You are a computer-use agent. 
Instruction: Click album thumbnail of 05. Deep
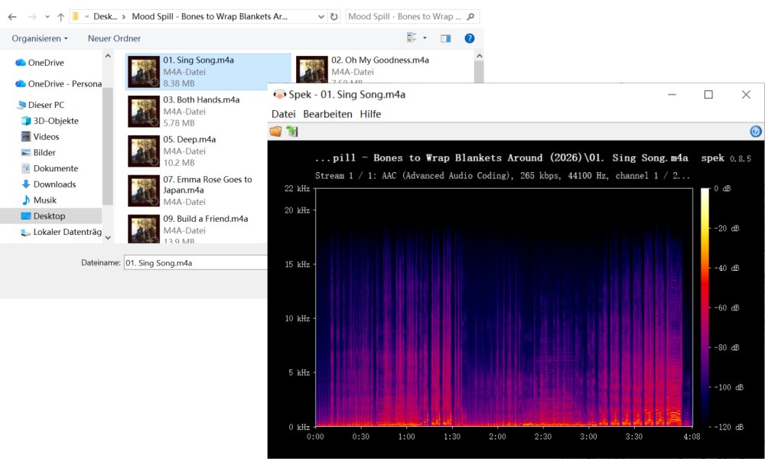coord(144,151)
